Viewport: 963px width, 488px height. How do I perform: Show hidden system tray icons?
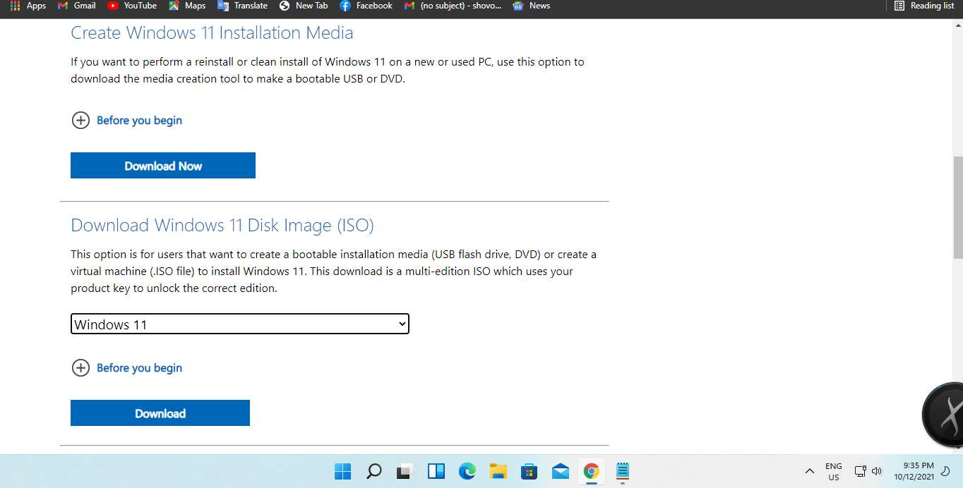(810, 471)
